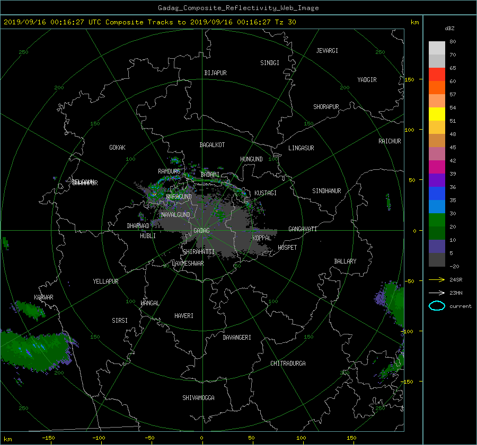Click the YADGIR city label

tap(367, 79)
